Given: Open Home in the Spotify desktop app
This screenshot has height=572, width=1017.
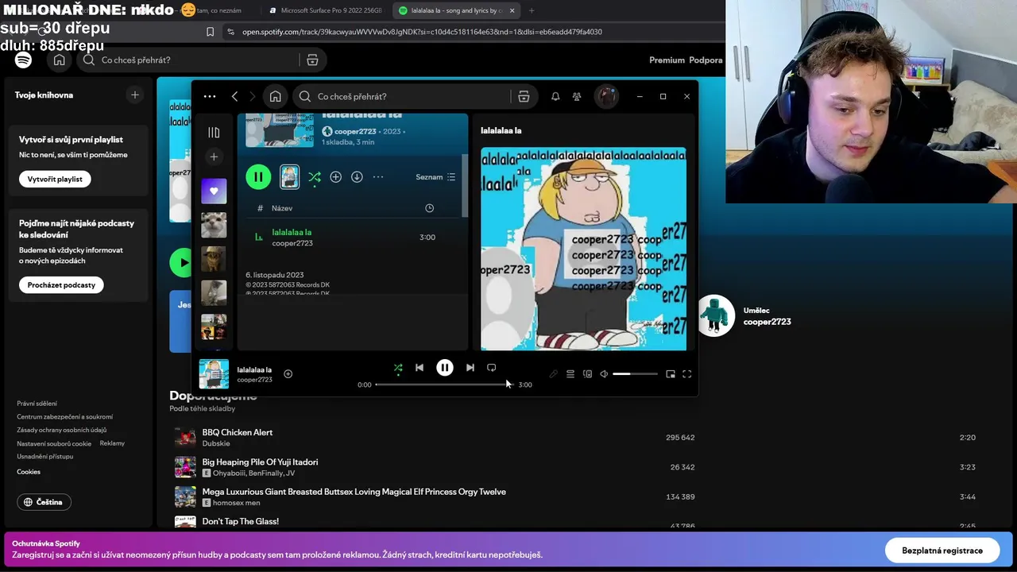Looking at the screenshot, I should click(275, 96).
